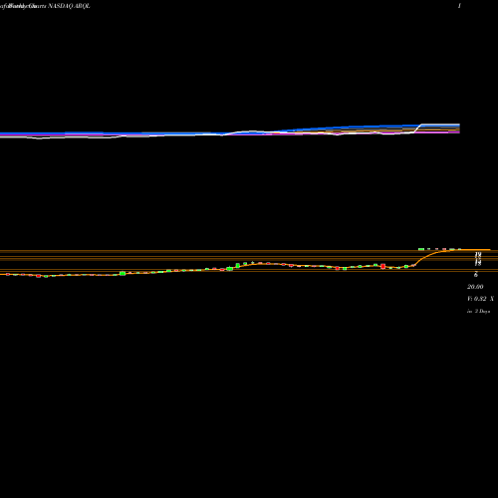This screenshot has width=498, height=498.
Task: Click the "in 2 Days" label
Action: 478,312
